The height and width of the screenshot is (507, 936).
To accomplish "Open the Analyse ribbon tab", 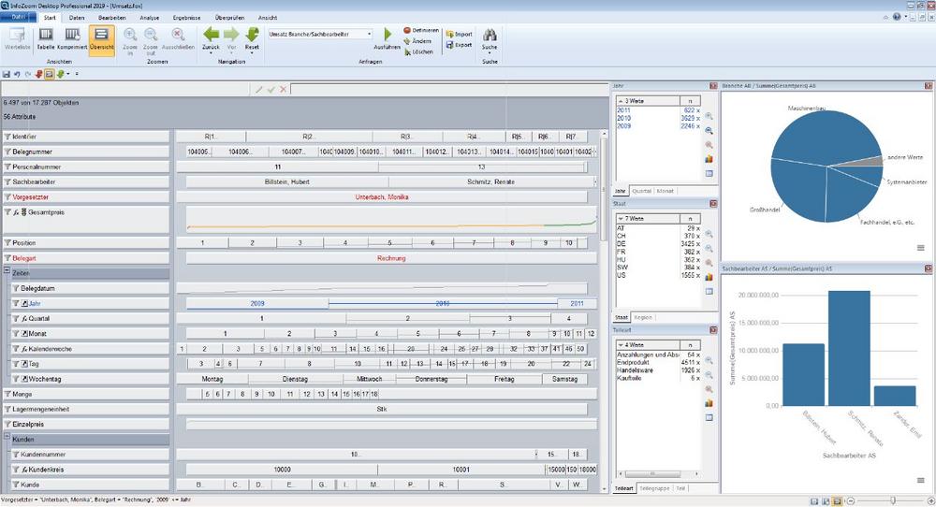I will tap(149, 18).
